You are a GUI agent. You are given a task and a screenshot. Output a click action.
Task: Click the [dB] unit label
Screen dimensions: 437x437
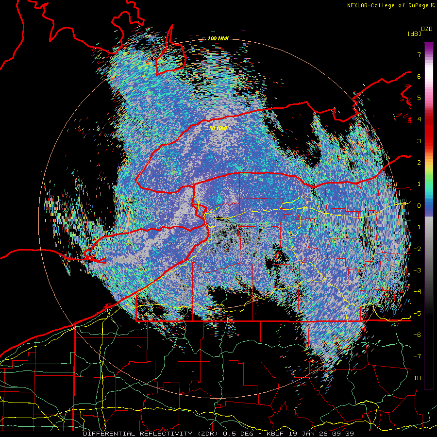[x=414, y=34]
